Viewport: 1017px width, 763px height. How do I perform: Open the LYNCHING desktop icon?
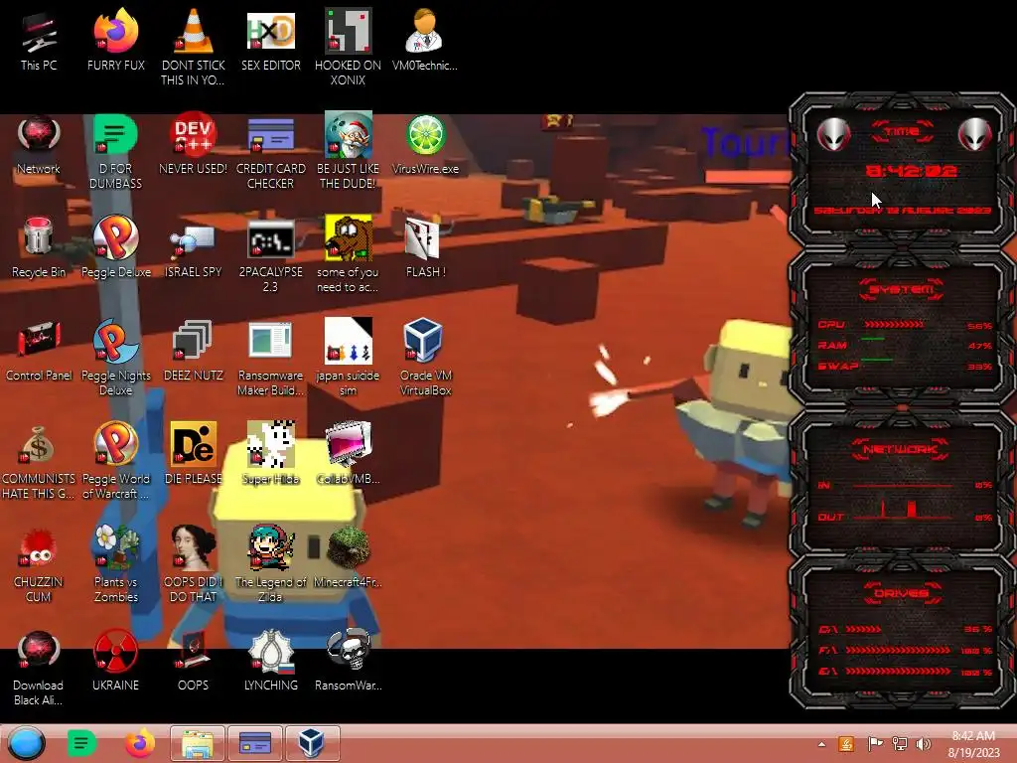[271, 661]
